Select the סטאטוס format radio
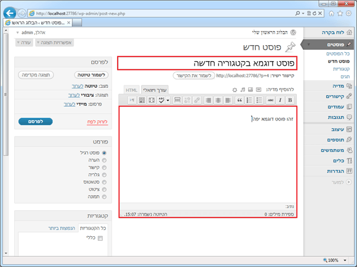Screen dimensions: 357x267 (x=104, y=182)
